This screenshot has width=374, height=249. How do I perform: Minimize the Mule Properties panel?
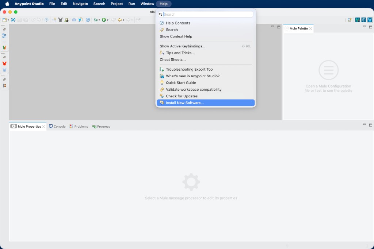364,124
